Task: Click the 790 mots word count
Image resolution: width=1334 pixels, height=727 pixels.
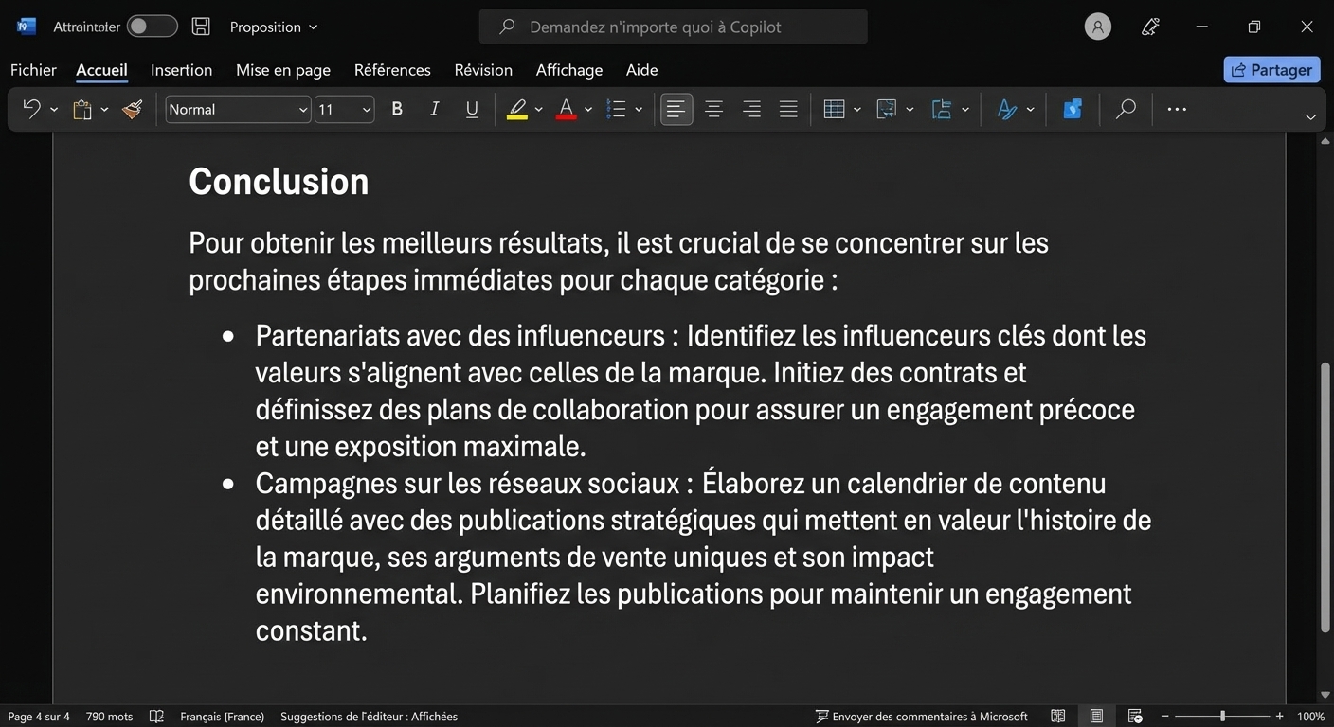Action: tap(109, 717)
